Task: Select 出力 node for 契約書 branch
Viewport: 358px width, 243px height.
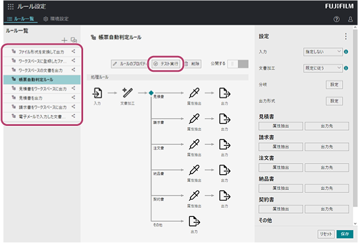Action: tap(225, 195)
